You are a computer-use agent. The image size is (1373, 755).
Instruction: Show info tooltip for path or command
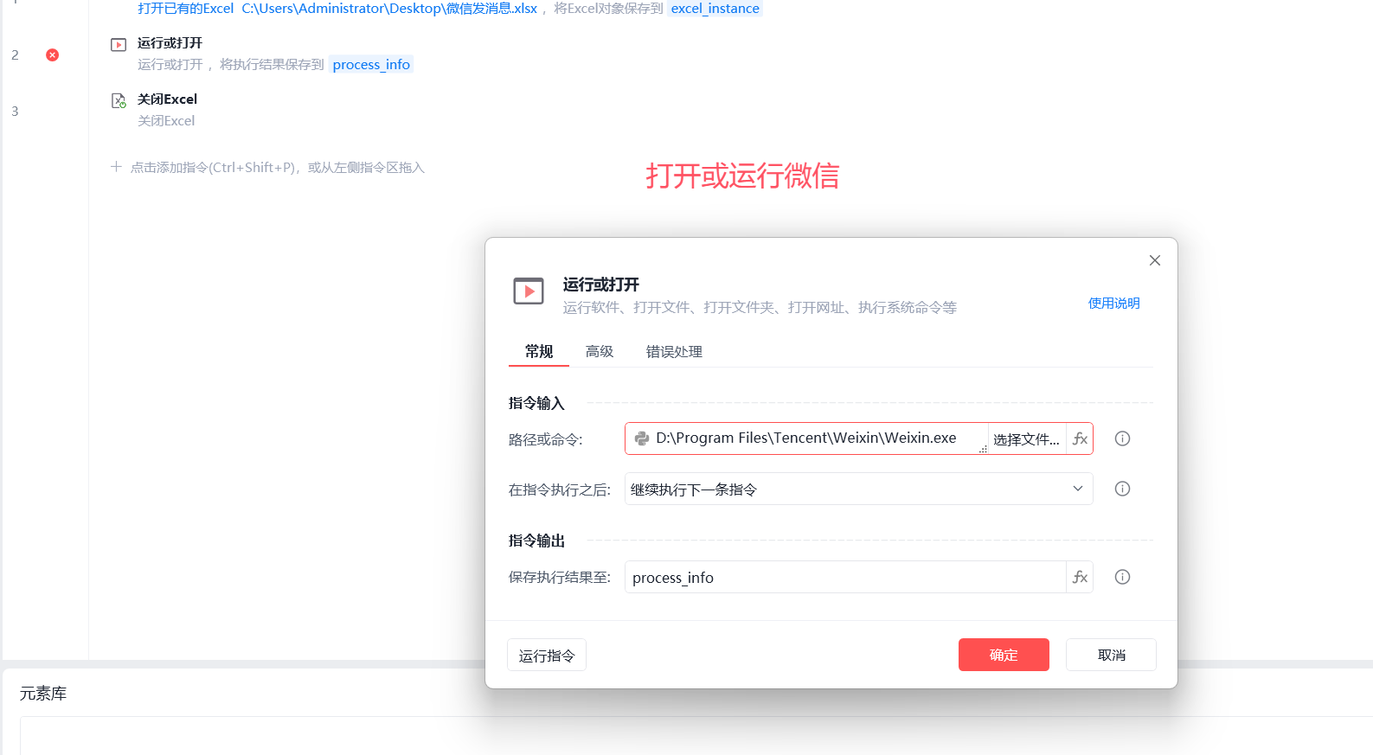pyautogui.click(x=1122, y=438)
